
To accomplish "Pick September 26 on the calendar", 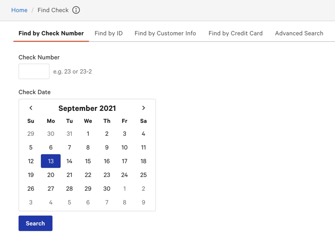I will pyautogui.click(x=31, y=189).
